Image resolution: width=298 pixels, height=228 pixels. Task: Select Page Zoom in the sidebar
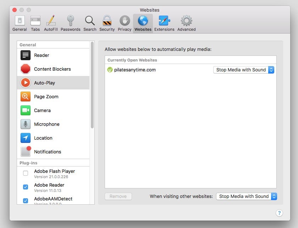(x=46, y=97)
